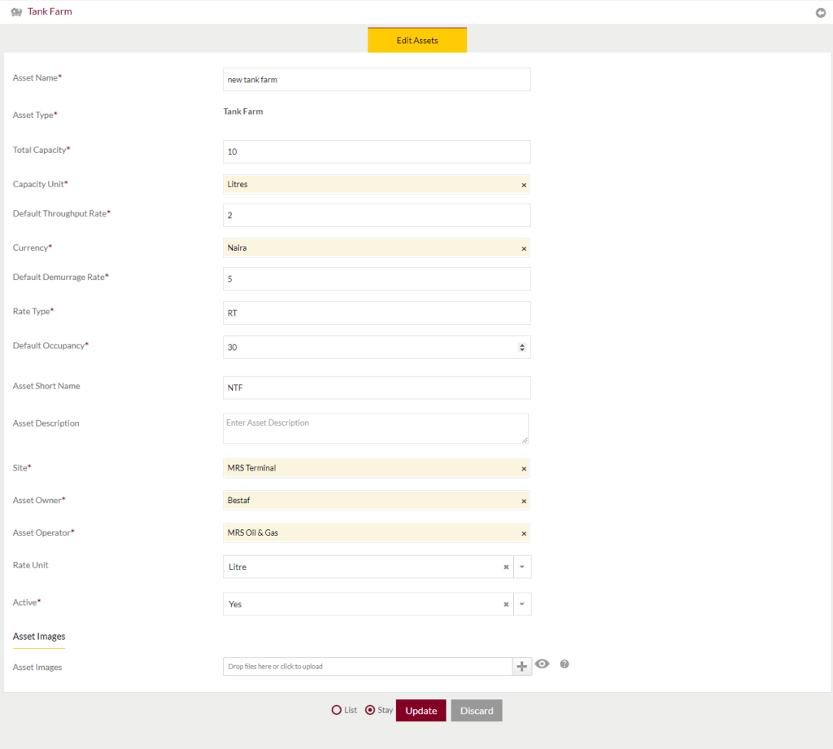Click the Default Occupancy number field

point(377,347)
